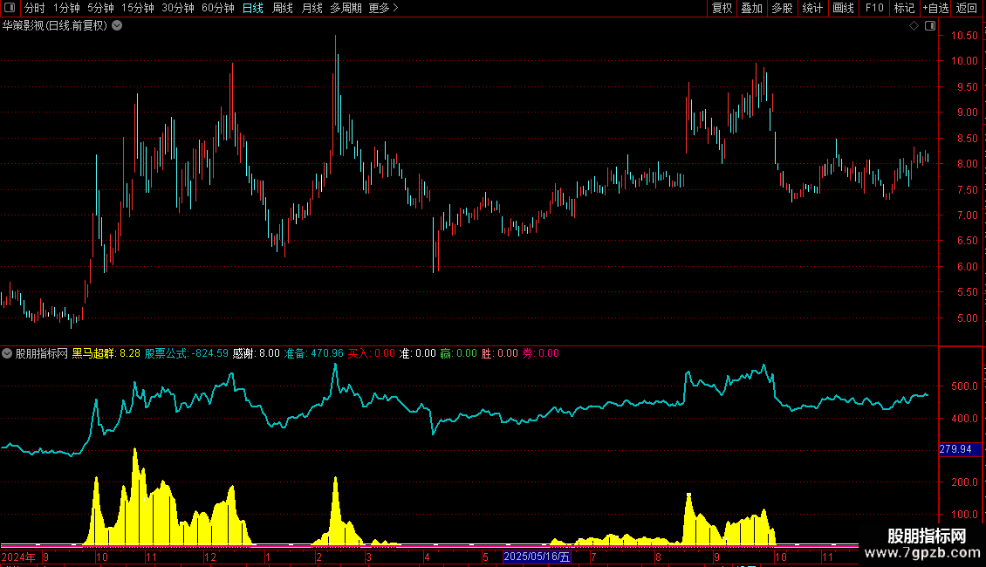Toggle the left sidebar panel icon
The width and height of the screenshot is (986, 567).
tap(10, 8)
